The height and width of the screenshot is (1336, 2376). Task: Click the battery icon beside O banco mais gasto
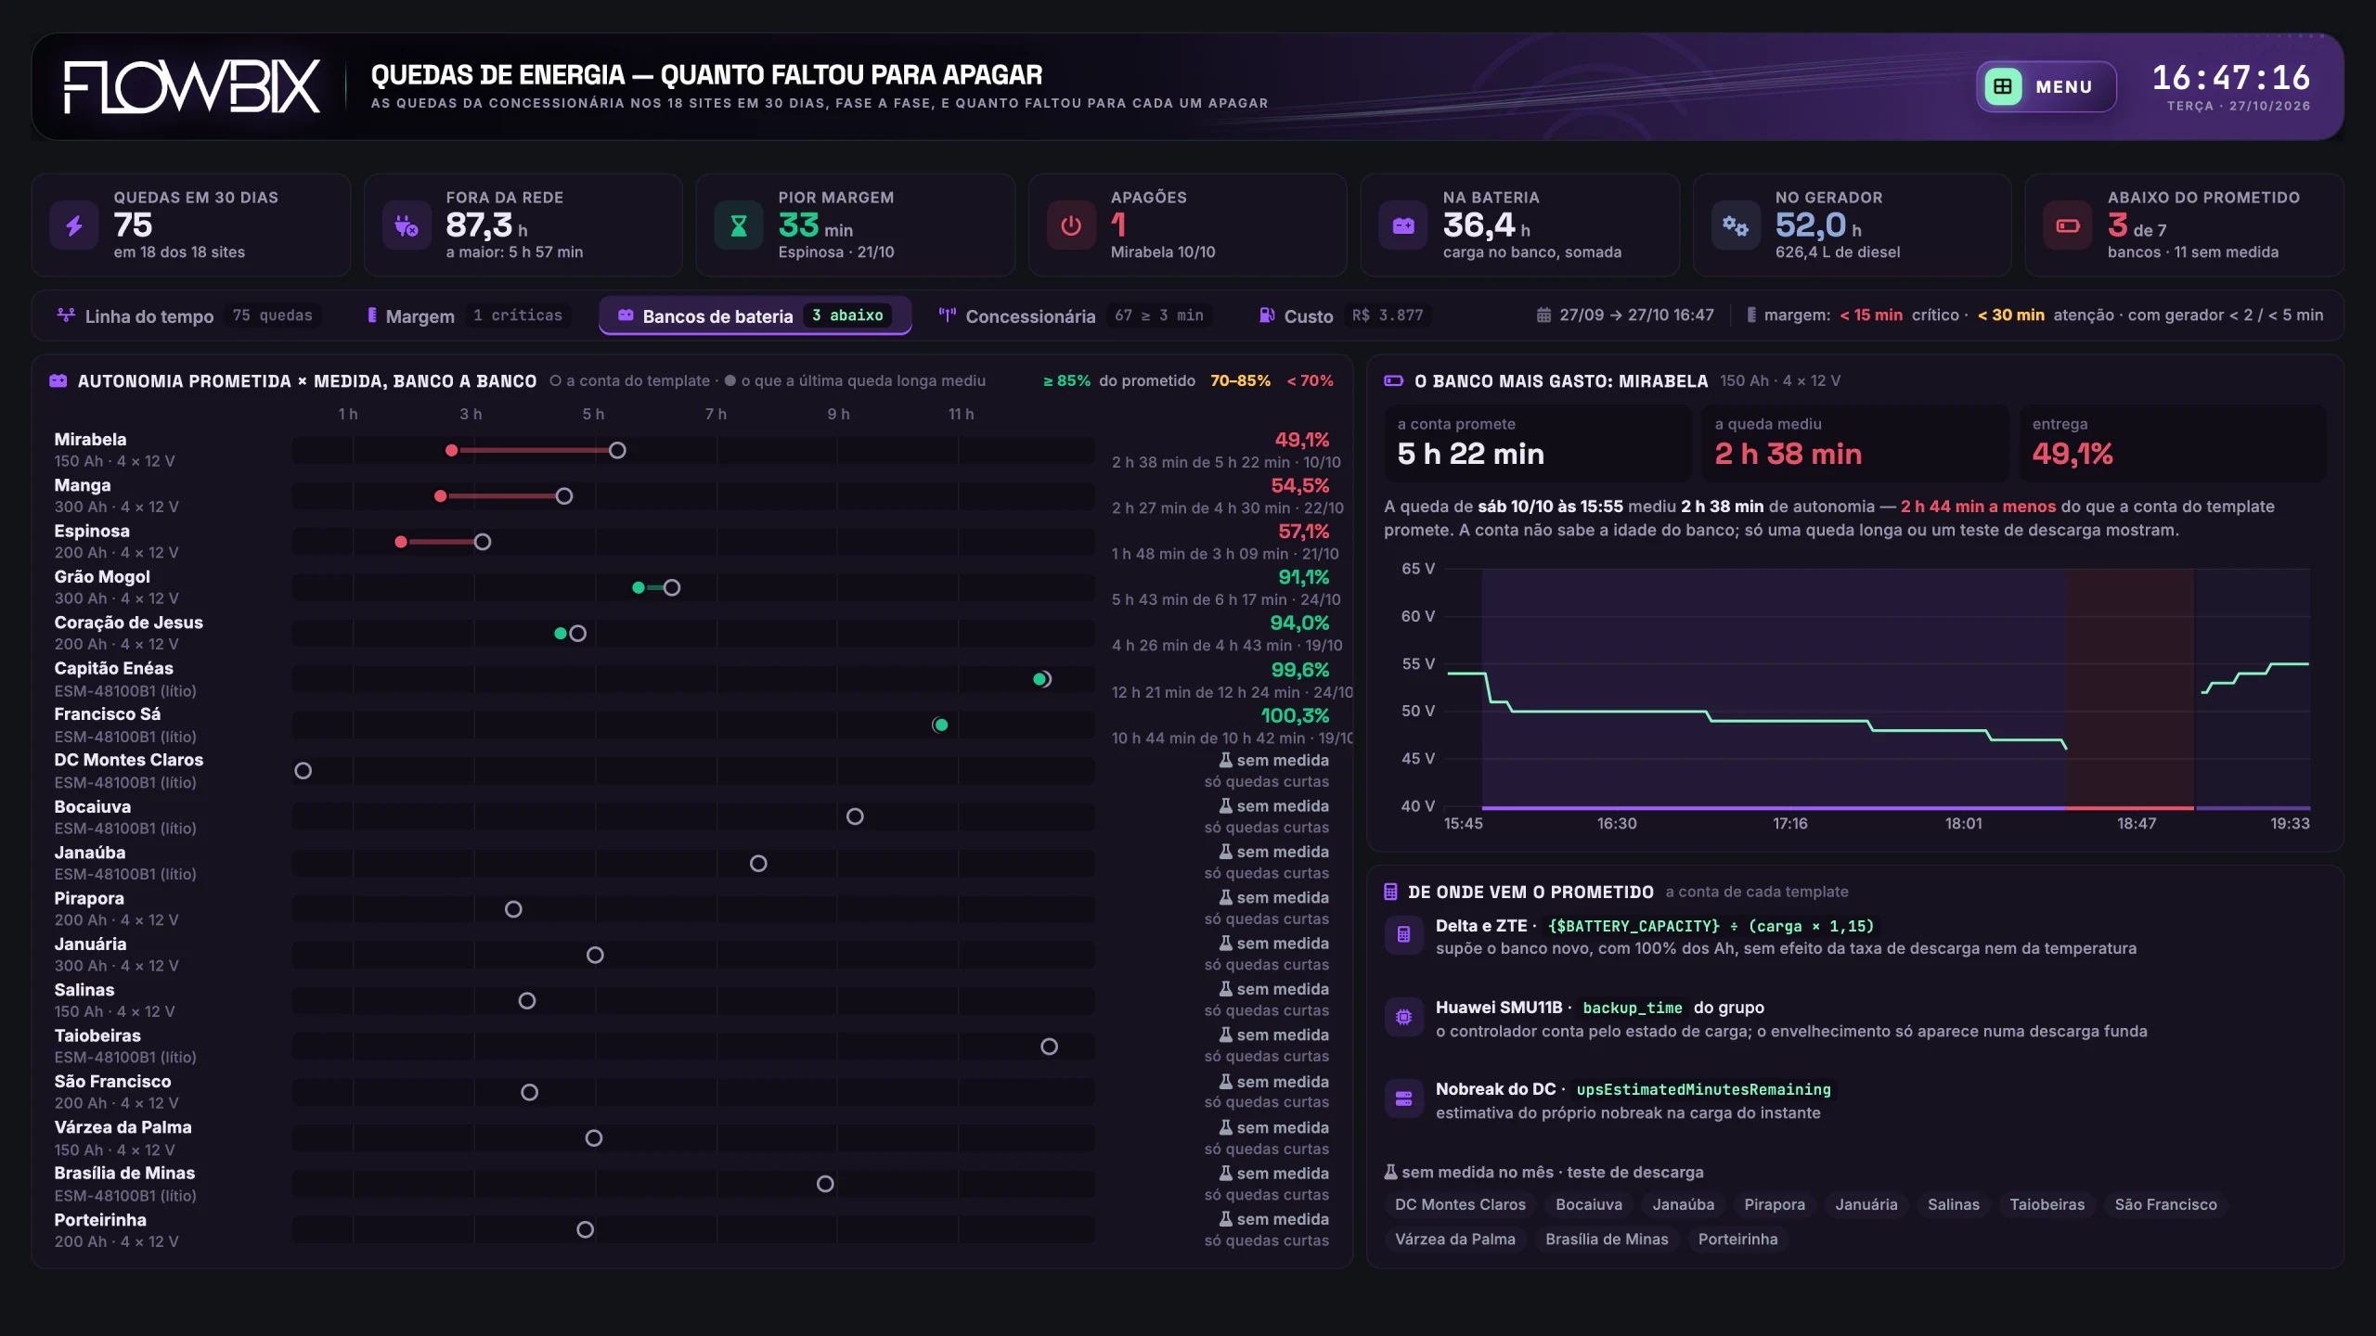1393,380
